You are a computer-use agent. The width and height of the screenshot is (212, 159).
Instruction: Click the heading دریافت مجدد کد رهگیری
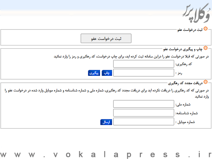[185, 83]
